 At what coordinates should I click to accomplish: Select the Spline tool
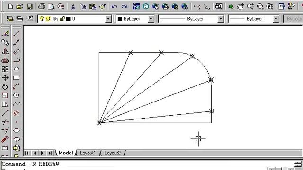[x=17, y=104]
